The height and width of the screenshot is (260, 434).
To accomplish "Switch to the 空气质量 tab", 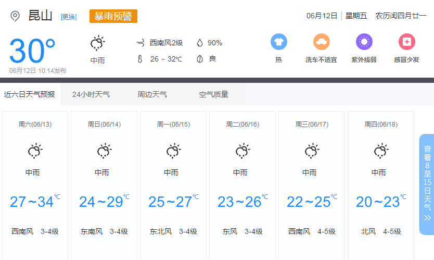I will point(213,94).
